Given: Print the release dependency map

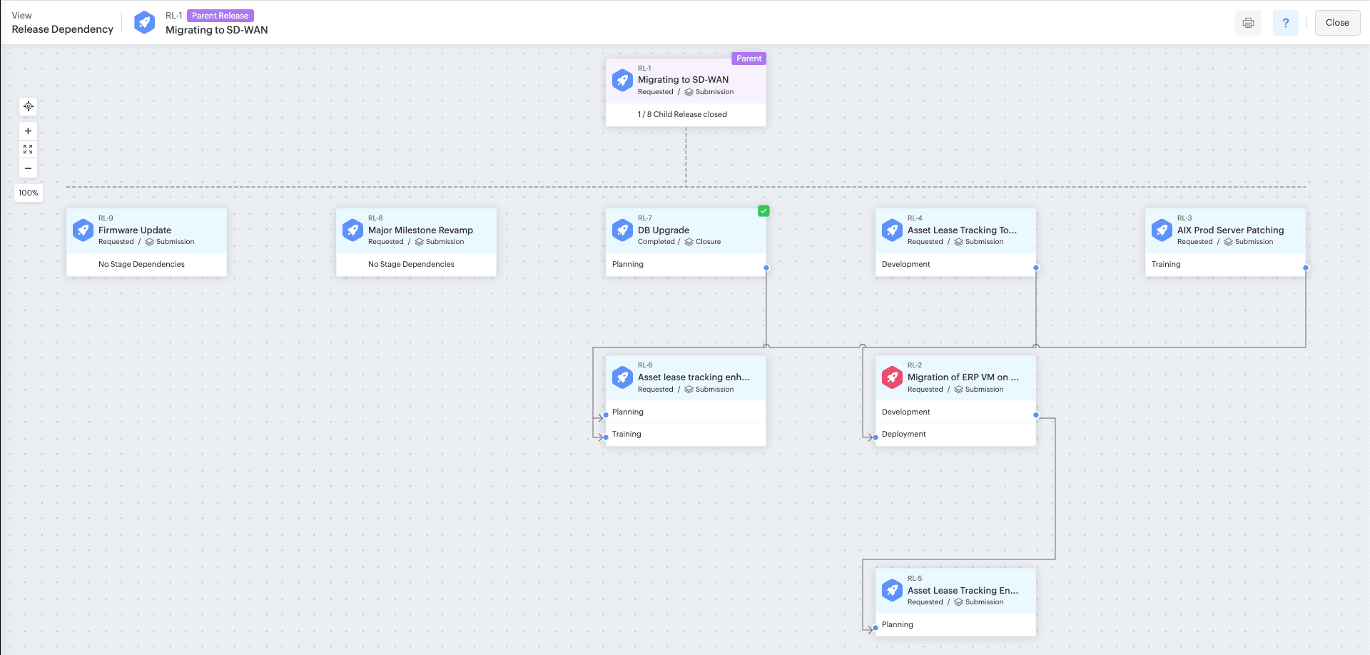Looking at the screenshot, I should 1248,22.
